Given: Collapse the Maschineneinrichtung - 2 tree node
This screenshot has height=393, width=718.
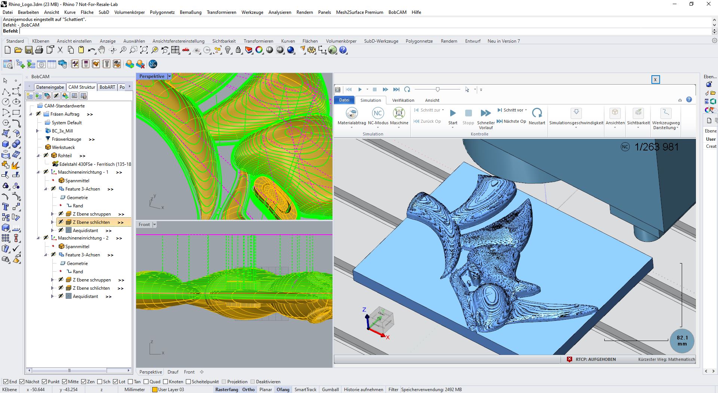Looking at the screenshot, I should pyautogui.click(x=38, y=238).
